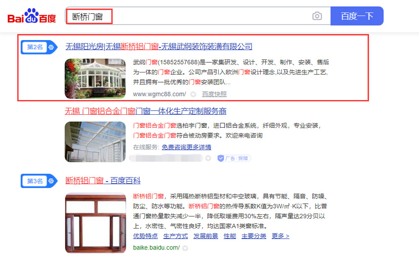The height and width of the screenshot is (257, 419).
Task: Expand 更多 > sublinks in Baike result
Action: point(280,236)
